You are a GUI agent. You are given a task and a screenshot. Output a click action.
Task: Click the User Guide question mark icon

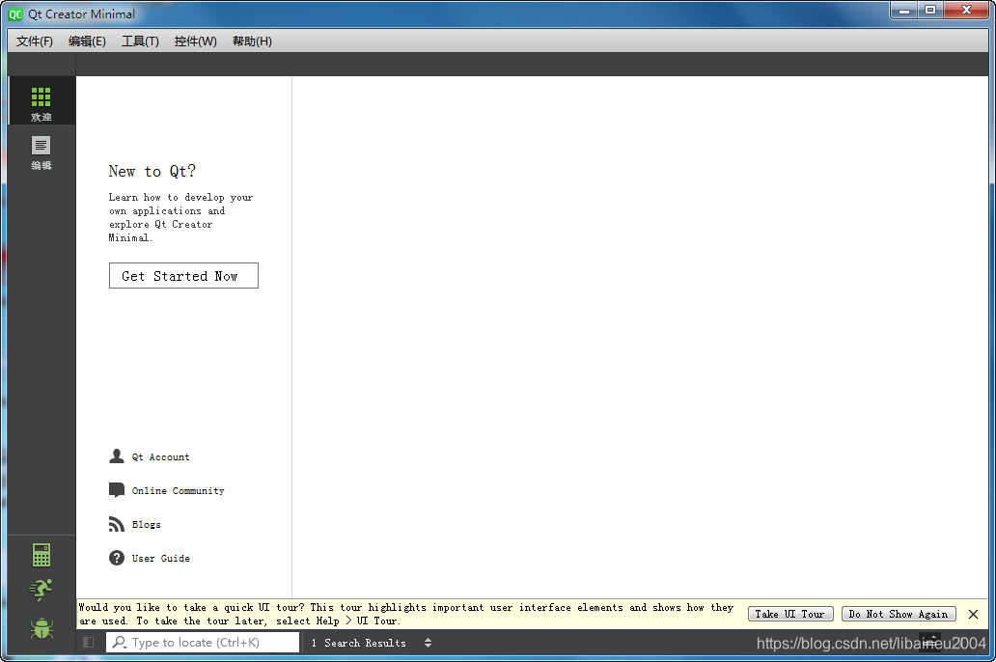[x=116, y=558]
